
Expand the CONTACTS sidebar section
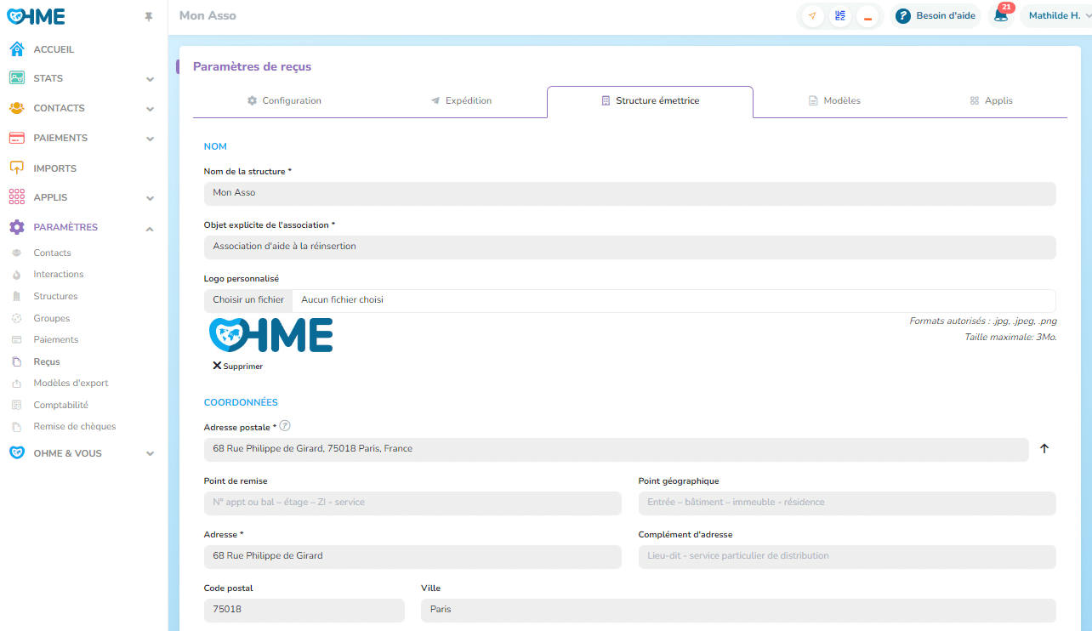(150, 109)
